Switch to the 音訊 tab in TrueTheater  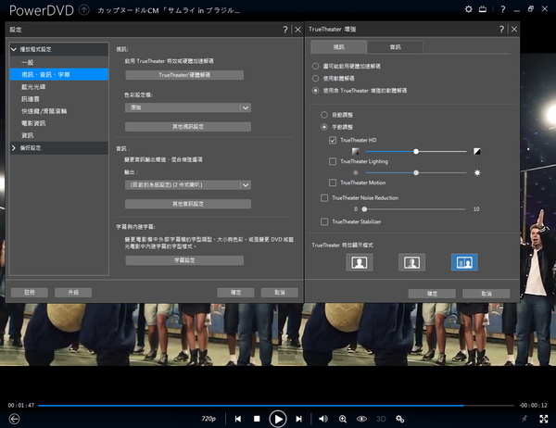coord(395,46)
